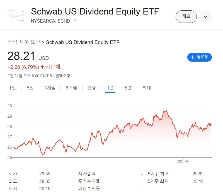
Task: Expand the chevron dropdown next to 개요
Action: pyautogui.click(x=205, y=16)
